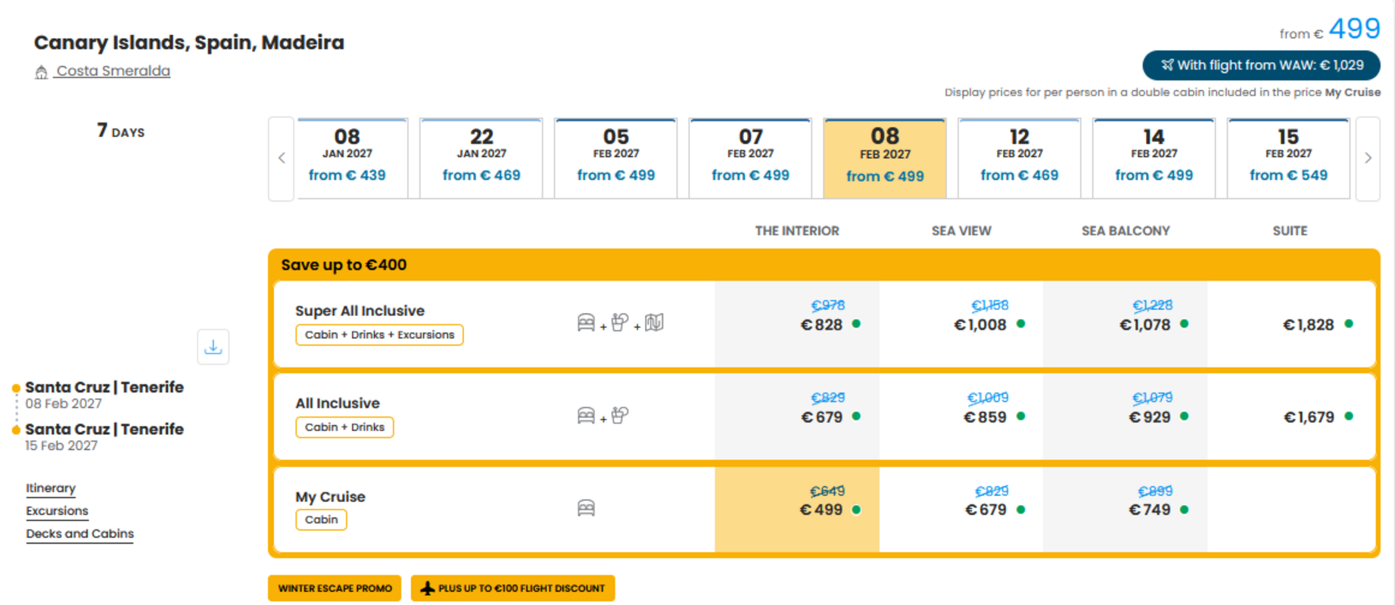Click the cabin bed icon in the My Cruise row
1395x605 pixels.
coord(586,507)
